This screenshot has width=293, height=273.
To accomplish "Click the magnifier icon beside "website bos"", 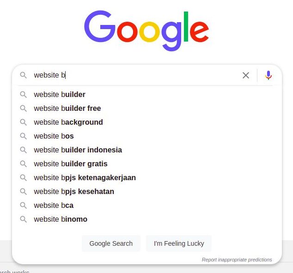I will coord(24,136).
